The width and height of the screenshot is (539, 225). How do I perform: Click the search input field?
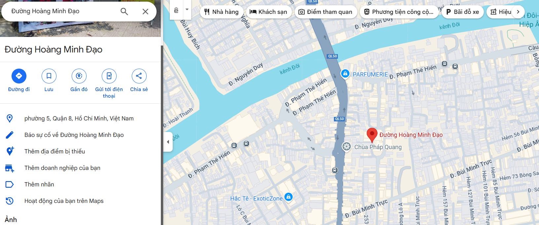pyautogui.click(x=63, y=11)
